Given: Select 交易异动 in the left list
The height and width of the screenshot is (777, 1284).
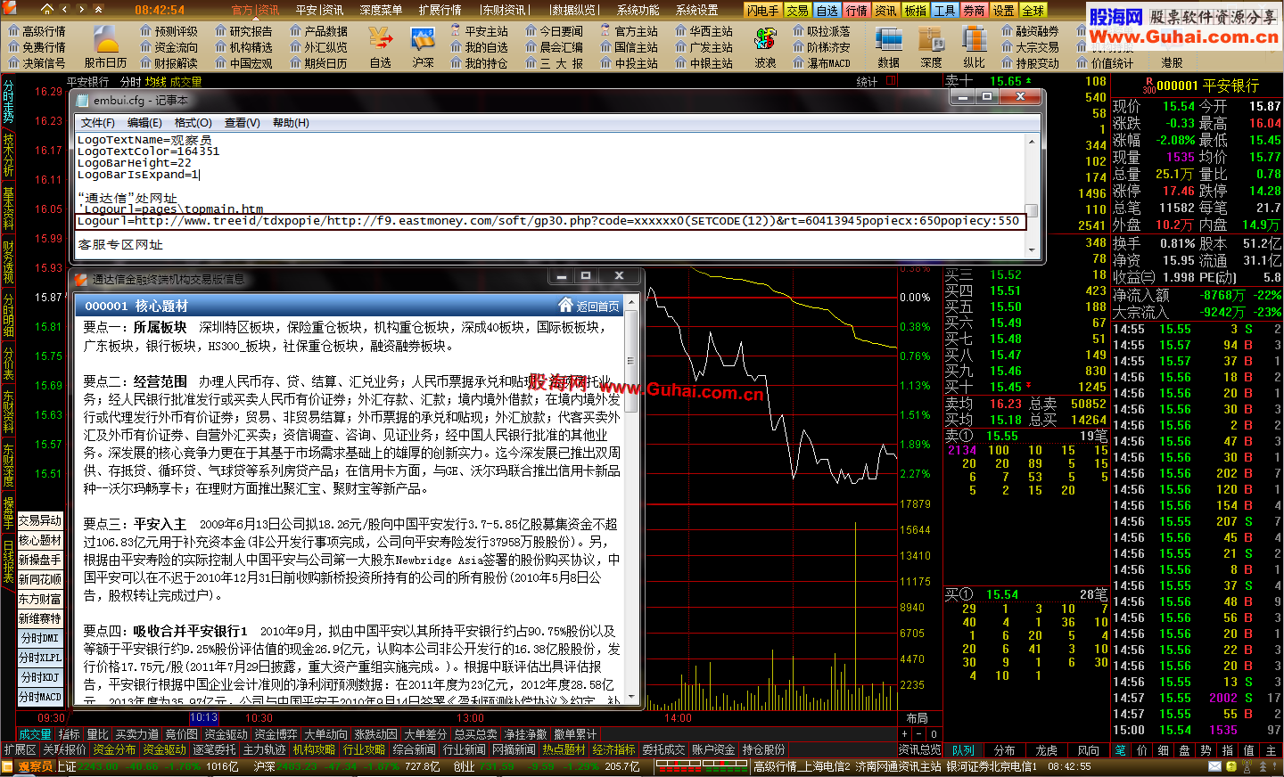Looking at the screenshot, I should (40, 520).
